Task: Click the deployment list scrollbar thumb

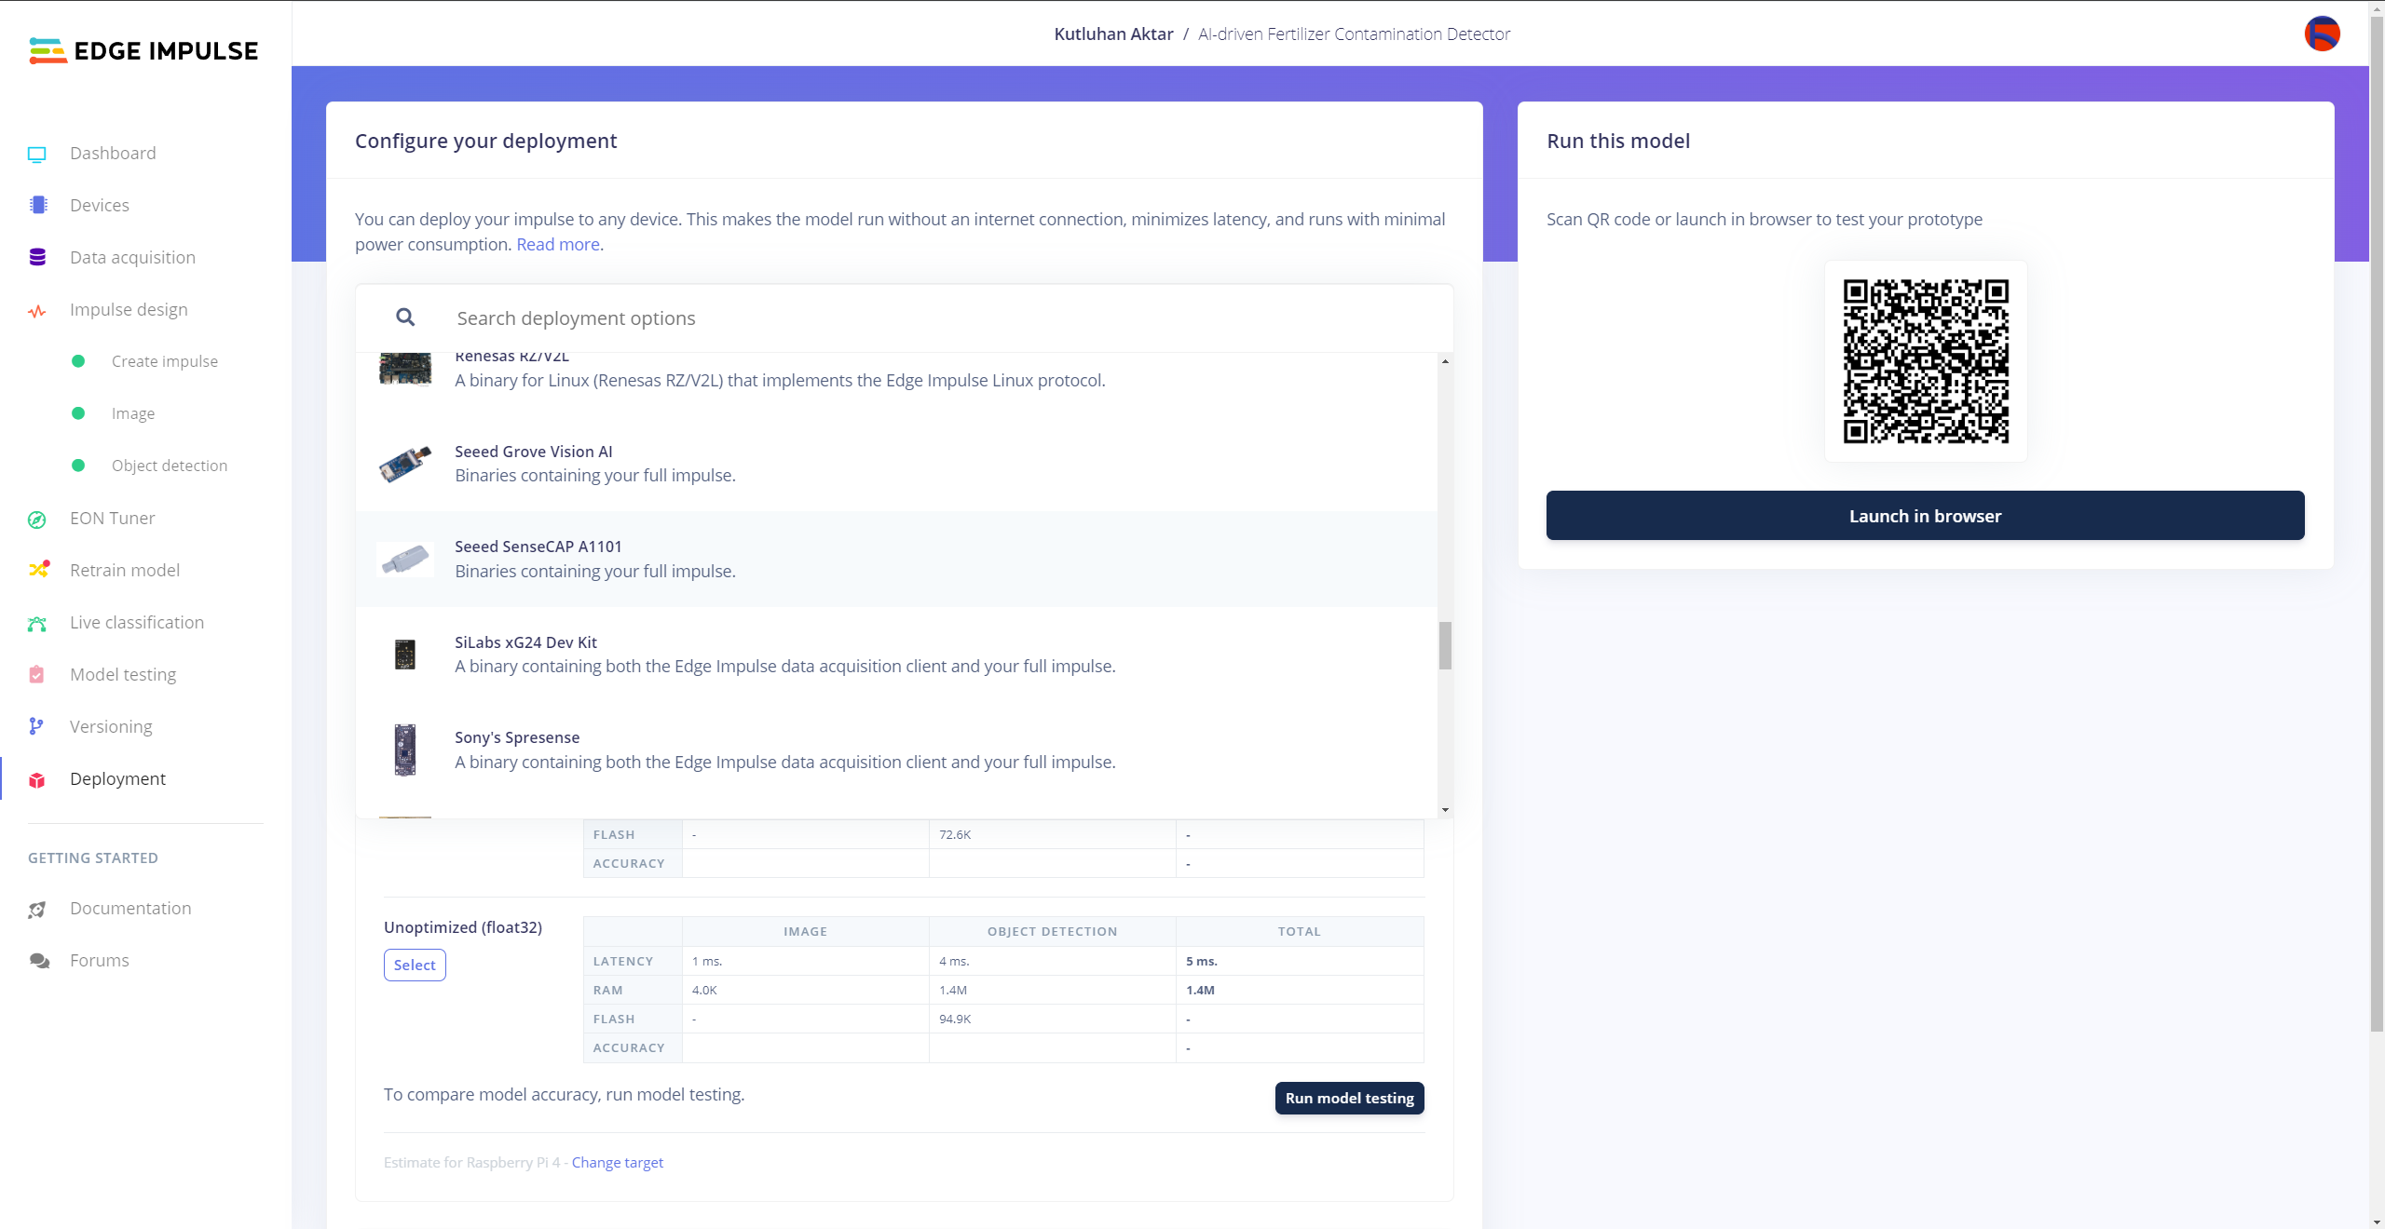Action: (x=1445, y=644)
